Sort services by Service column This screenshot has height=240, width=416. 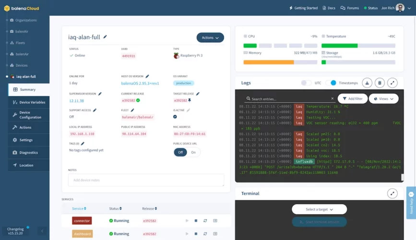tap(79, 209)
